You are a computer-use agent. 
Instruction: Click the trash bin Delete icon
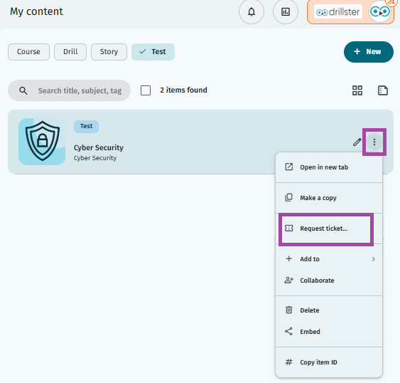tap(288, 310)
